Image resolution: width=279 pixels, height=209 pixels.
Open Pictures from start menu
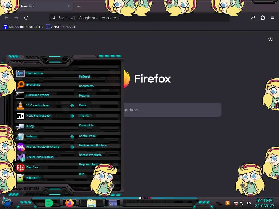tap(84, 96)
